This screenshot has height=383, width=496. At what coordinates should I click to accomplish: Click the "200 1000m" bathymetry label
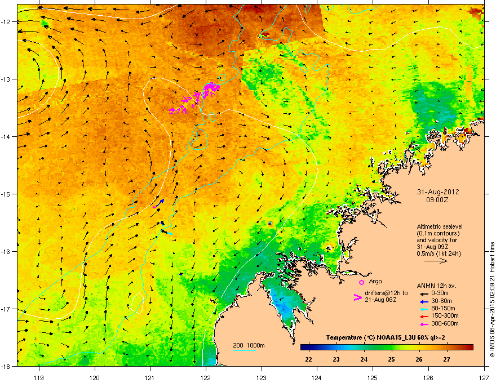point(249,345)
